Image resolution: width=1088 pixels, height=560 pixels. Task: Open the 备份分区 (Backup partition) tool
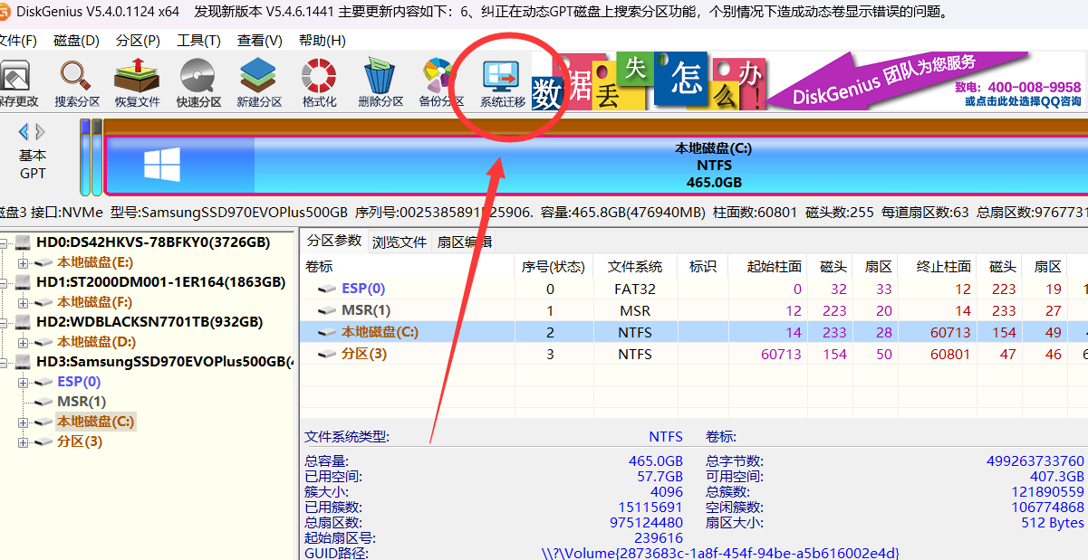pyautogui.click(x=440, y=77)
